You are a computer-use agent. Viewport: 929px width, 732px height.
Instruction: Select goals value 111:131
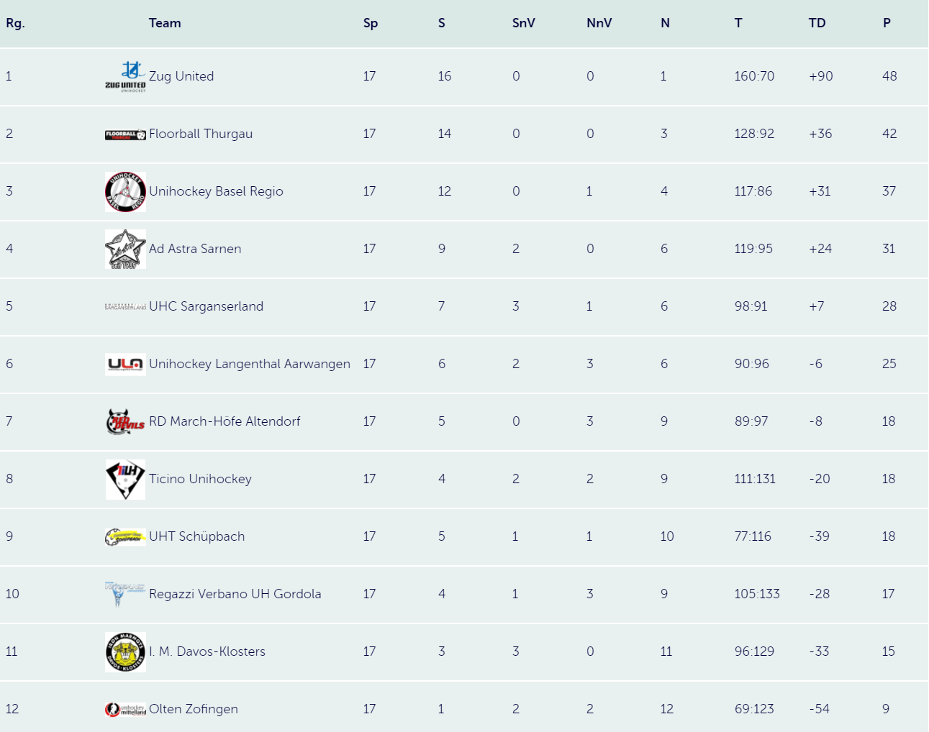coord(755,479)
